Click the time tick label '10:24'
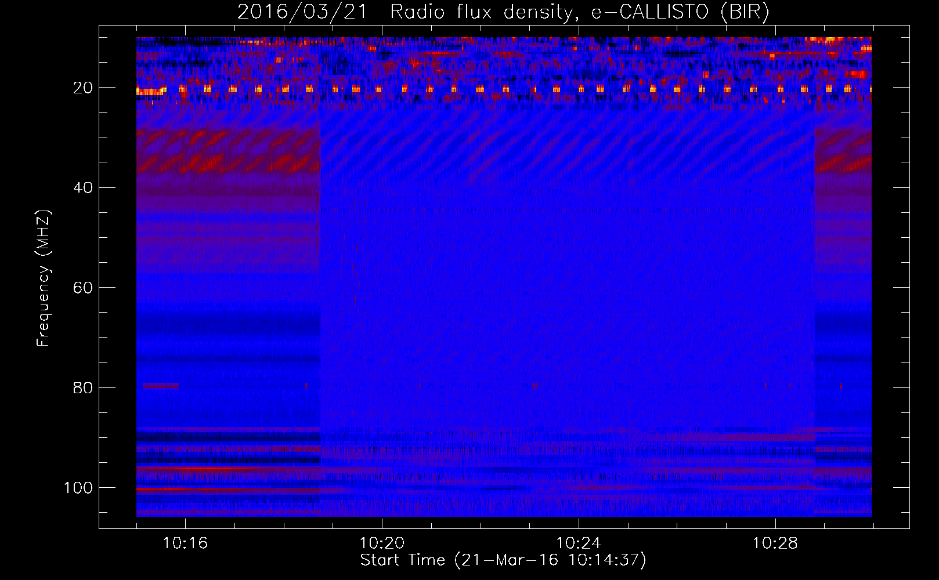This screenshot has width=939, height=580. 579,543
